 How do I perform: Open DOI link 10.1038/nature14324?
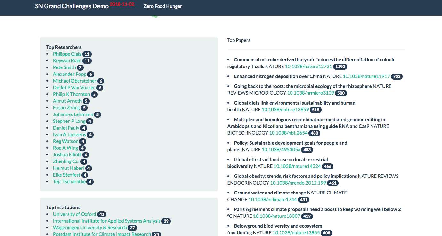[297, 166]
